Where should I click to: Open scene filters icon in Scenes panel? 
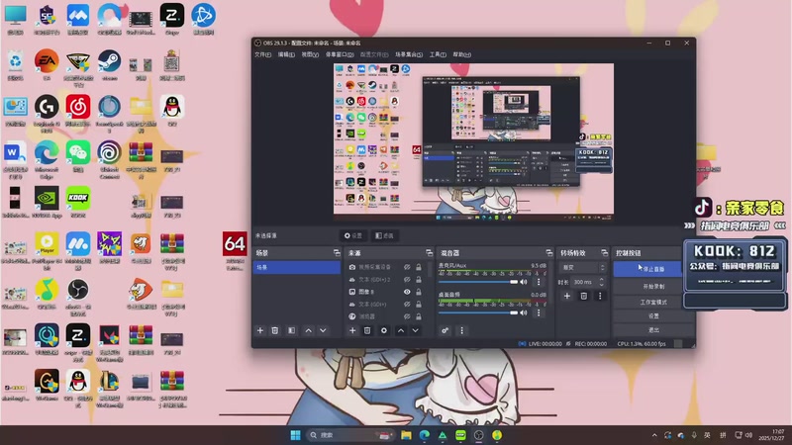(291, 330)
